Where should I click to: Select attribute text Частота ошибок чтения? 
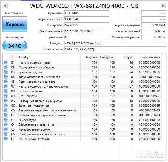point(35,63)
